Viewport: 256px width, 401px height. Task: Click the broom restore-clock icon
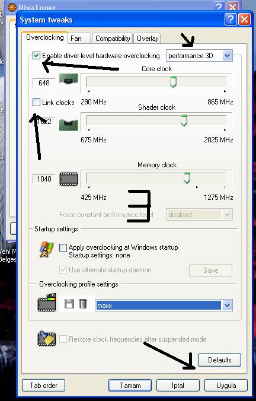tap(47, 339)
